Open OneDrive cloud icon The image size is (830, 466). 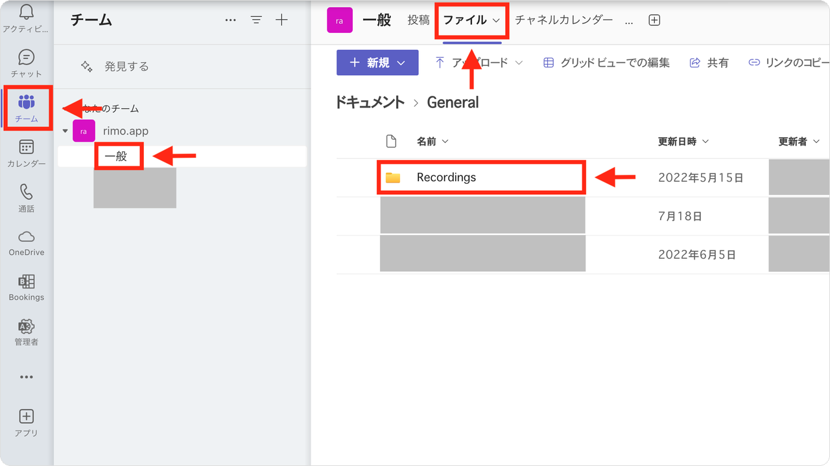point(27,236)
